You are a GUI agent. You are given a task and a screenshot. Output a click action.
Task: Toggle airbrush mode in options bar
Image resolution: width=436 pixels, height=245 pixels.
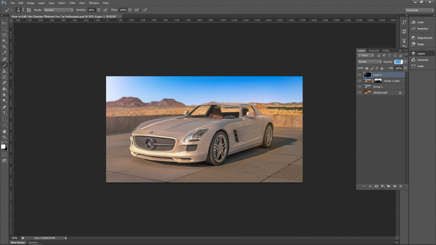coord(137,10)
